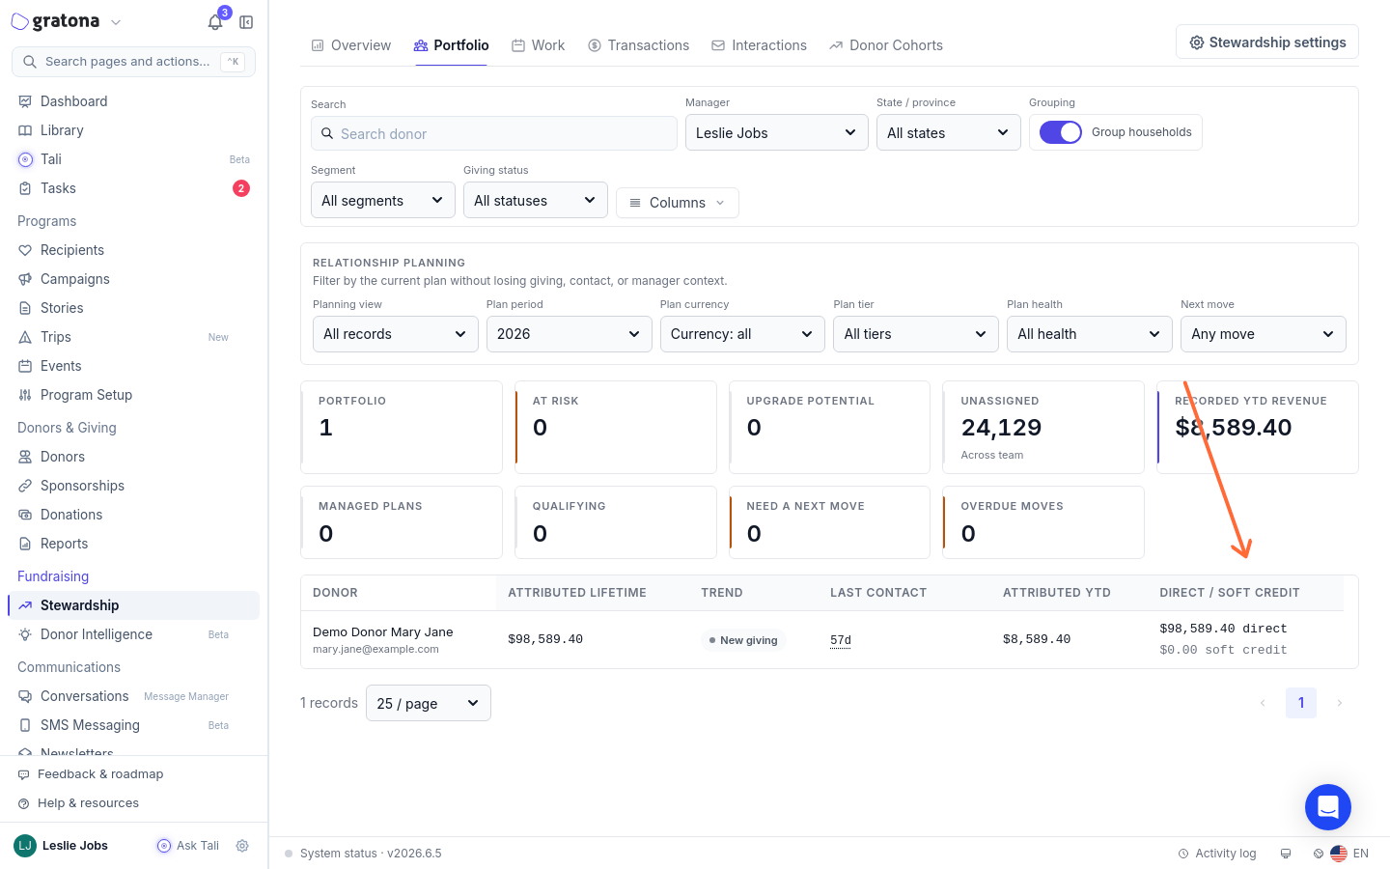
Task: Collapse sidebar with the panel icon
Action: 246,22
